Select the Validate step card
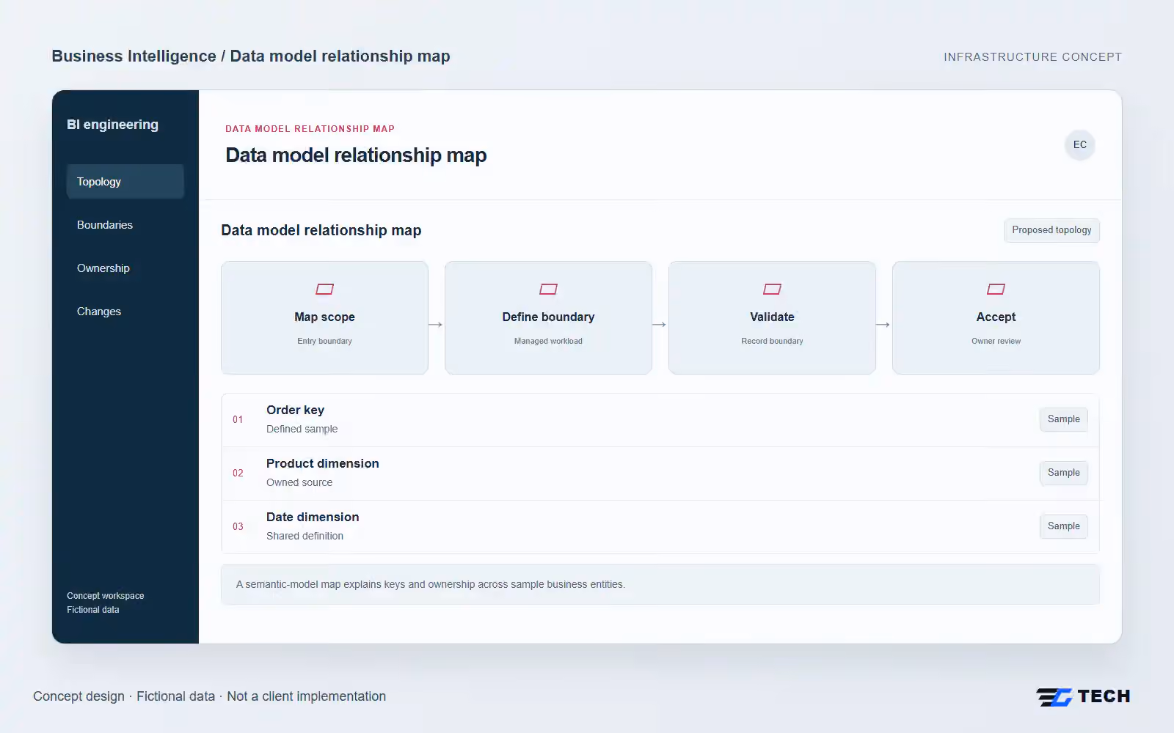The width and height of the screenshot is (1174, 733). tap(772, 317)
